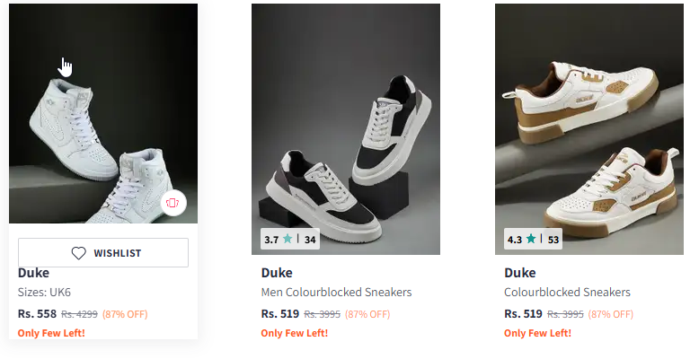Open the brown and white sneakers image
Screen dimensions: 699x359
[588, 126]
